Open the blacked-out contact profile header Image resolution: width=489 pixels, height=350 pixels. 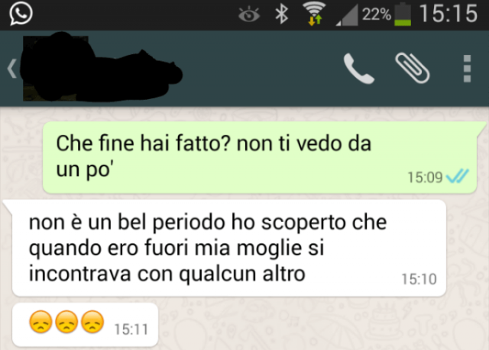102,67
